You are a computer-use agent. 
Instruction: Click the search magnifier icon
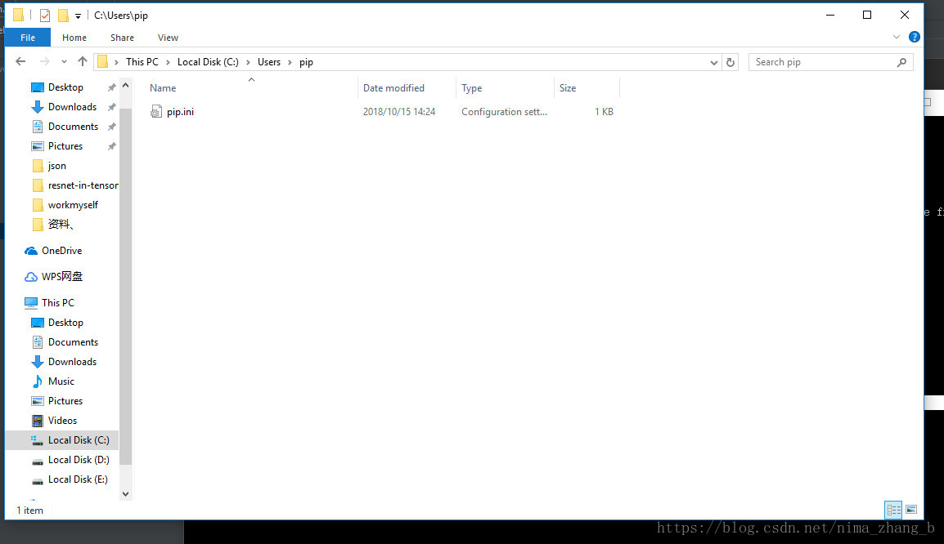pyautogui.click(x=901, y=63)
